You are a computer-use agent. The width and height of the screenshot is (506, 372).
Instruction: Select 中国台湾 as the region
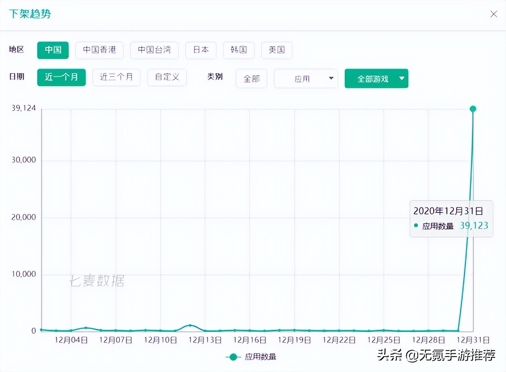154,50
